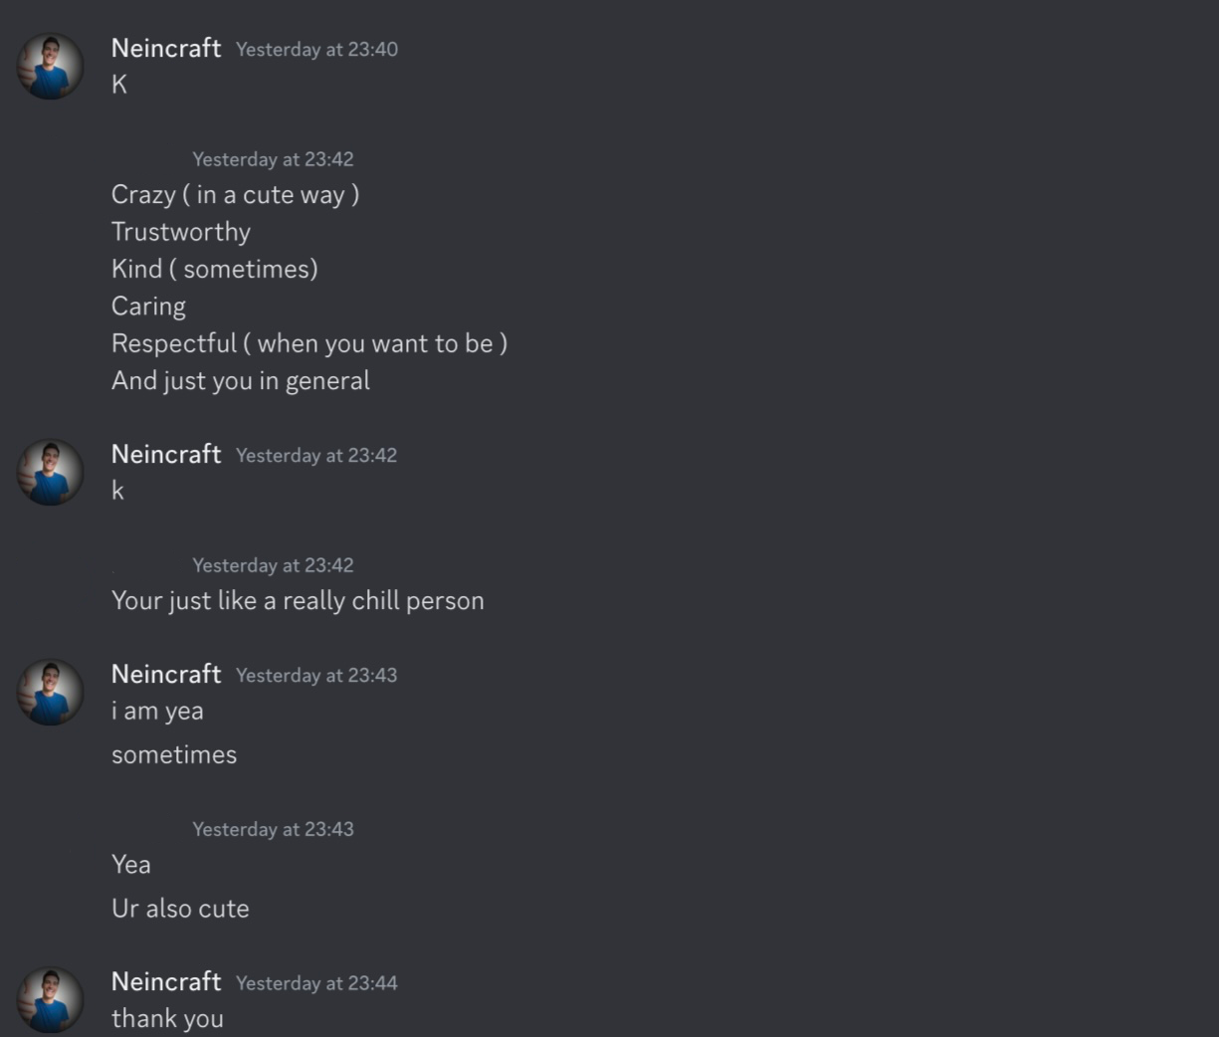Image resolution: width=1219 pixels, height=1037 pixels.
Task: Open Neincraft's avatar next to 'thank you'
Action: [x=50, y=1000]
